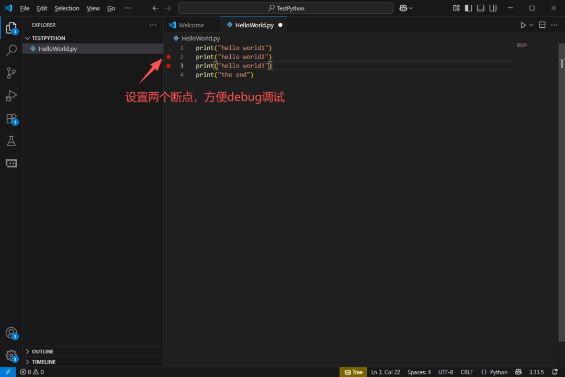565x377 pixels.
Task: Click line 4 print("the end") code
Action: (x=225, y=75)
